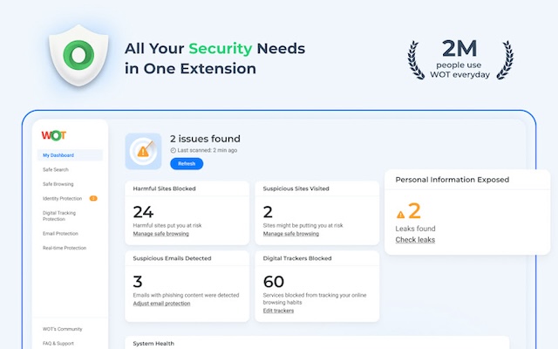Select Email Protection in sidebar
The height and width of the screenshot is (349, 558).
[x=60, y=234]
